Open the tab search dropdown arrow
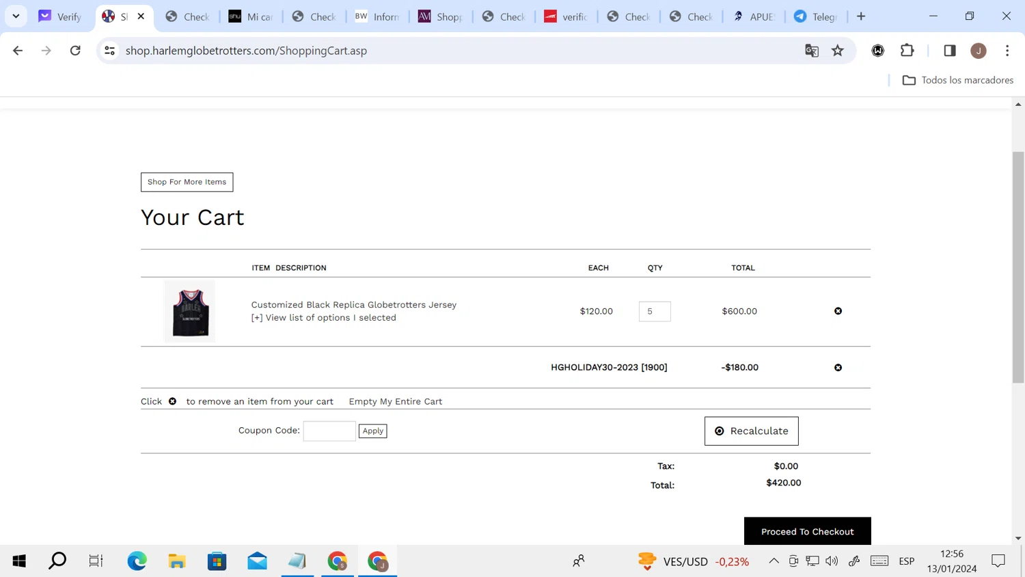The height and width of the screenshot is (577, 1025). [16, 16]
